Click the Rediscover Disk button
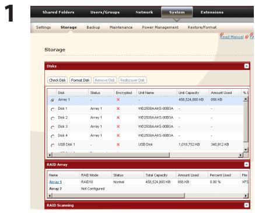Viewport: 255px width, 213px height. [x=132, y=80]
